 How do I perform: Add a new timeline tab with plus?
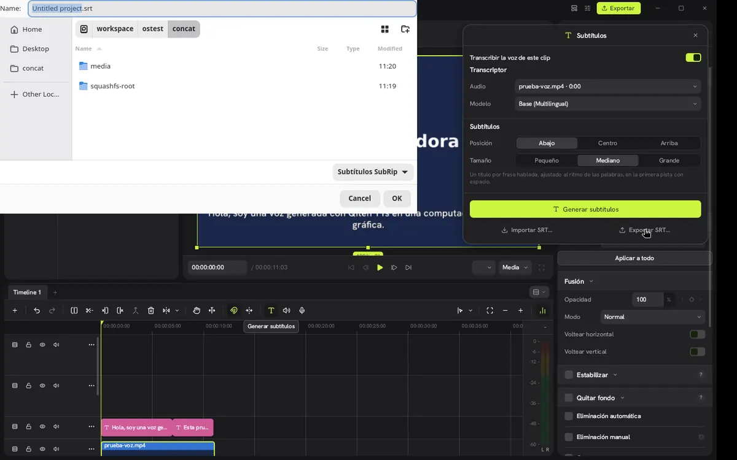55,292
